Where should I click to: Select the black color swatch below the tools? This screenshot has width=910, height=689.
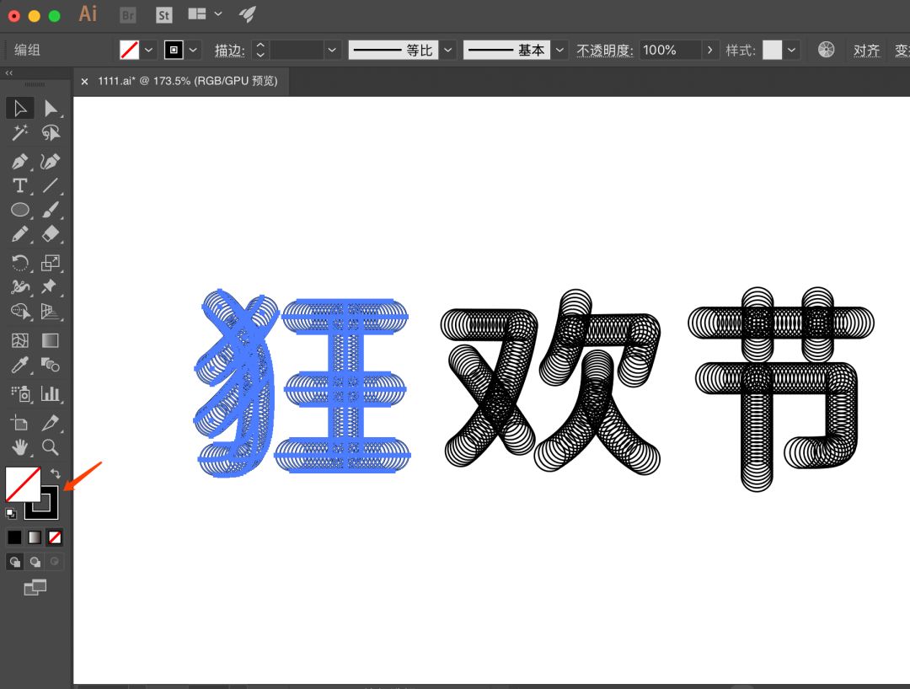[13, 537]
